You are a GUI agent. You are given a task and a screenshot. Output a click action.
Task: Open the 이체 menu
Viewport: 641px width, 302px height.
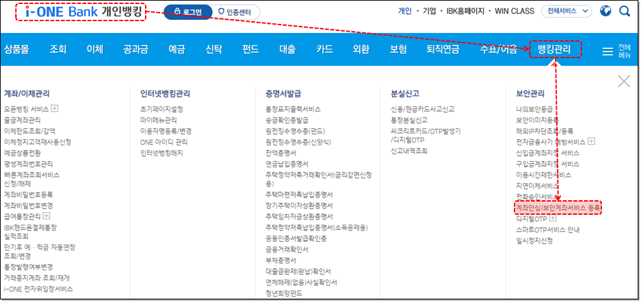95,50
